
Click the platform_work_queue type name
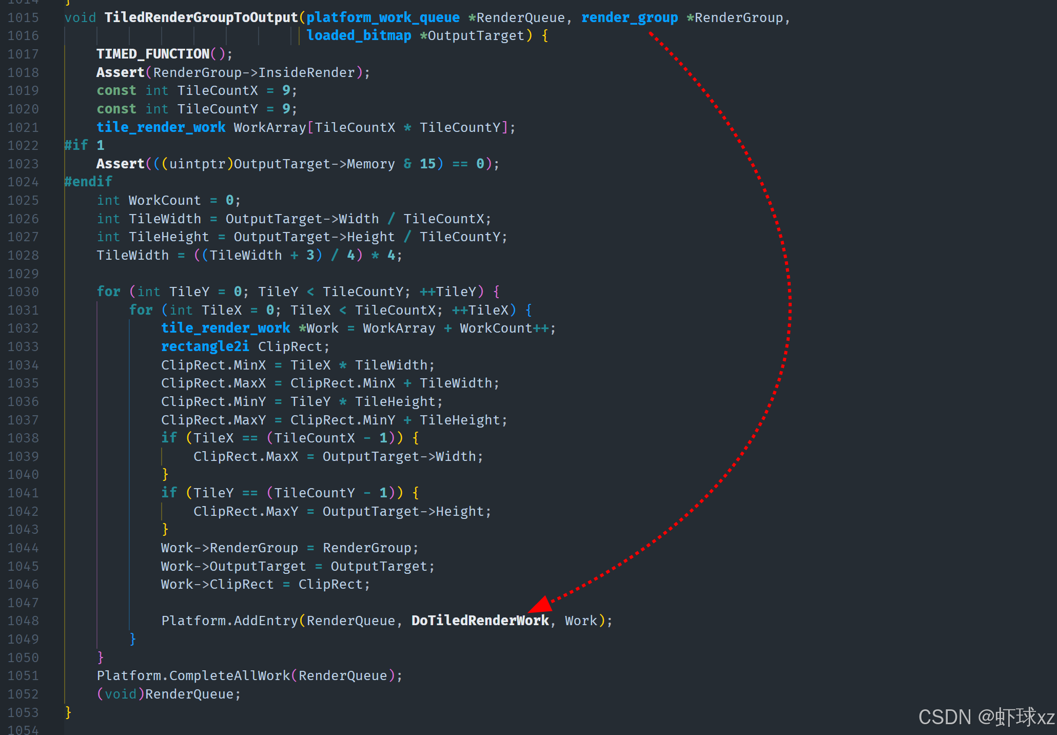pyautogui.click(x=383, y=17)
